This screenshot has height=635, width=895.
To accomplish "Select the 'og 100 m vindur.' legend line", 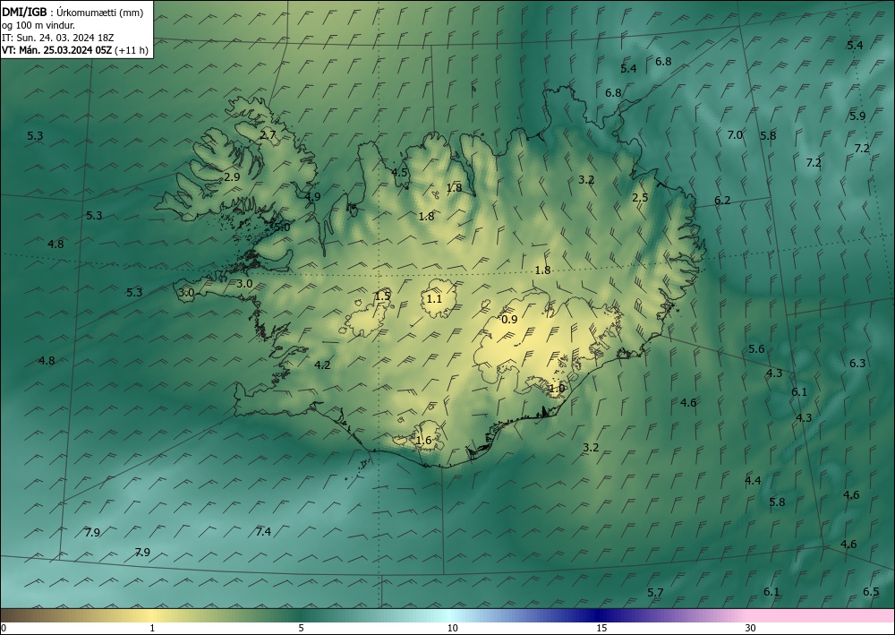I will (x=38, y=25).
